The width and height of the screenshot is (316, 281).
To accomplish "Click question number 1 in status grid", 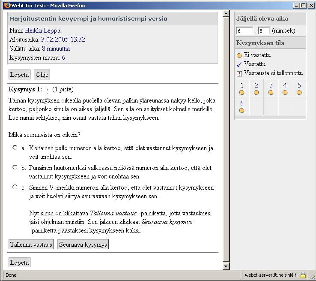I will 242,85.
